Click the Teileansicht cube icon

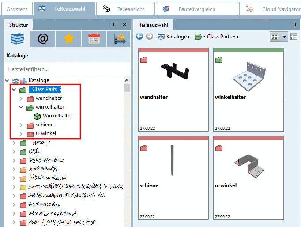(106, 9)
